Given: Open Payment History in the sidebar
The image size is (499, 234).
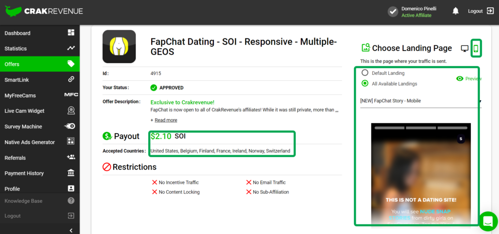Looking at the screenshot, I should click(x=24, y=173).
